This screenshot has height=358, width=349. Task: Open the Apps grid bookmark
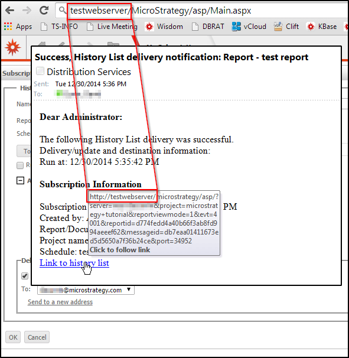18,27
